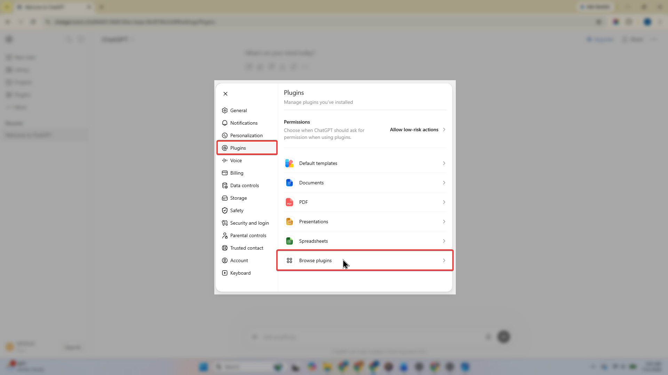Open the Allow low-risk actions permission dropdown
The image size is (668, 375).
point(417,130)
